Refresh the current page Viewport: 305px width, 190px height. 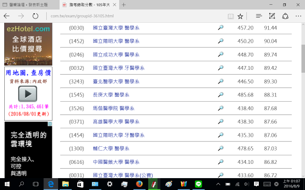(x=35, y=16)
